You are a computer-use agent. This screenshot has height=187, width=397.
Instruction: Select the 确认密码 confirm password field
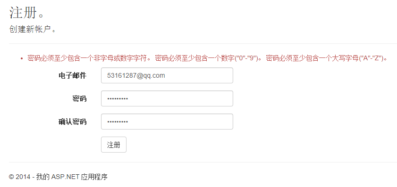(x=167, y=122)
